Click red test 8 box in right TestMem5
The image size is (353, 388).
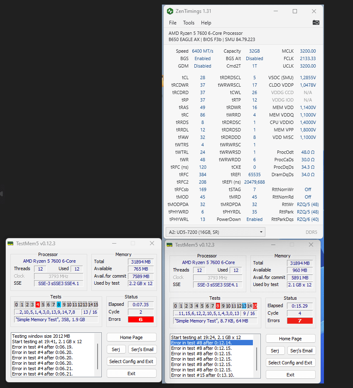point(218,306)
